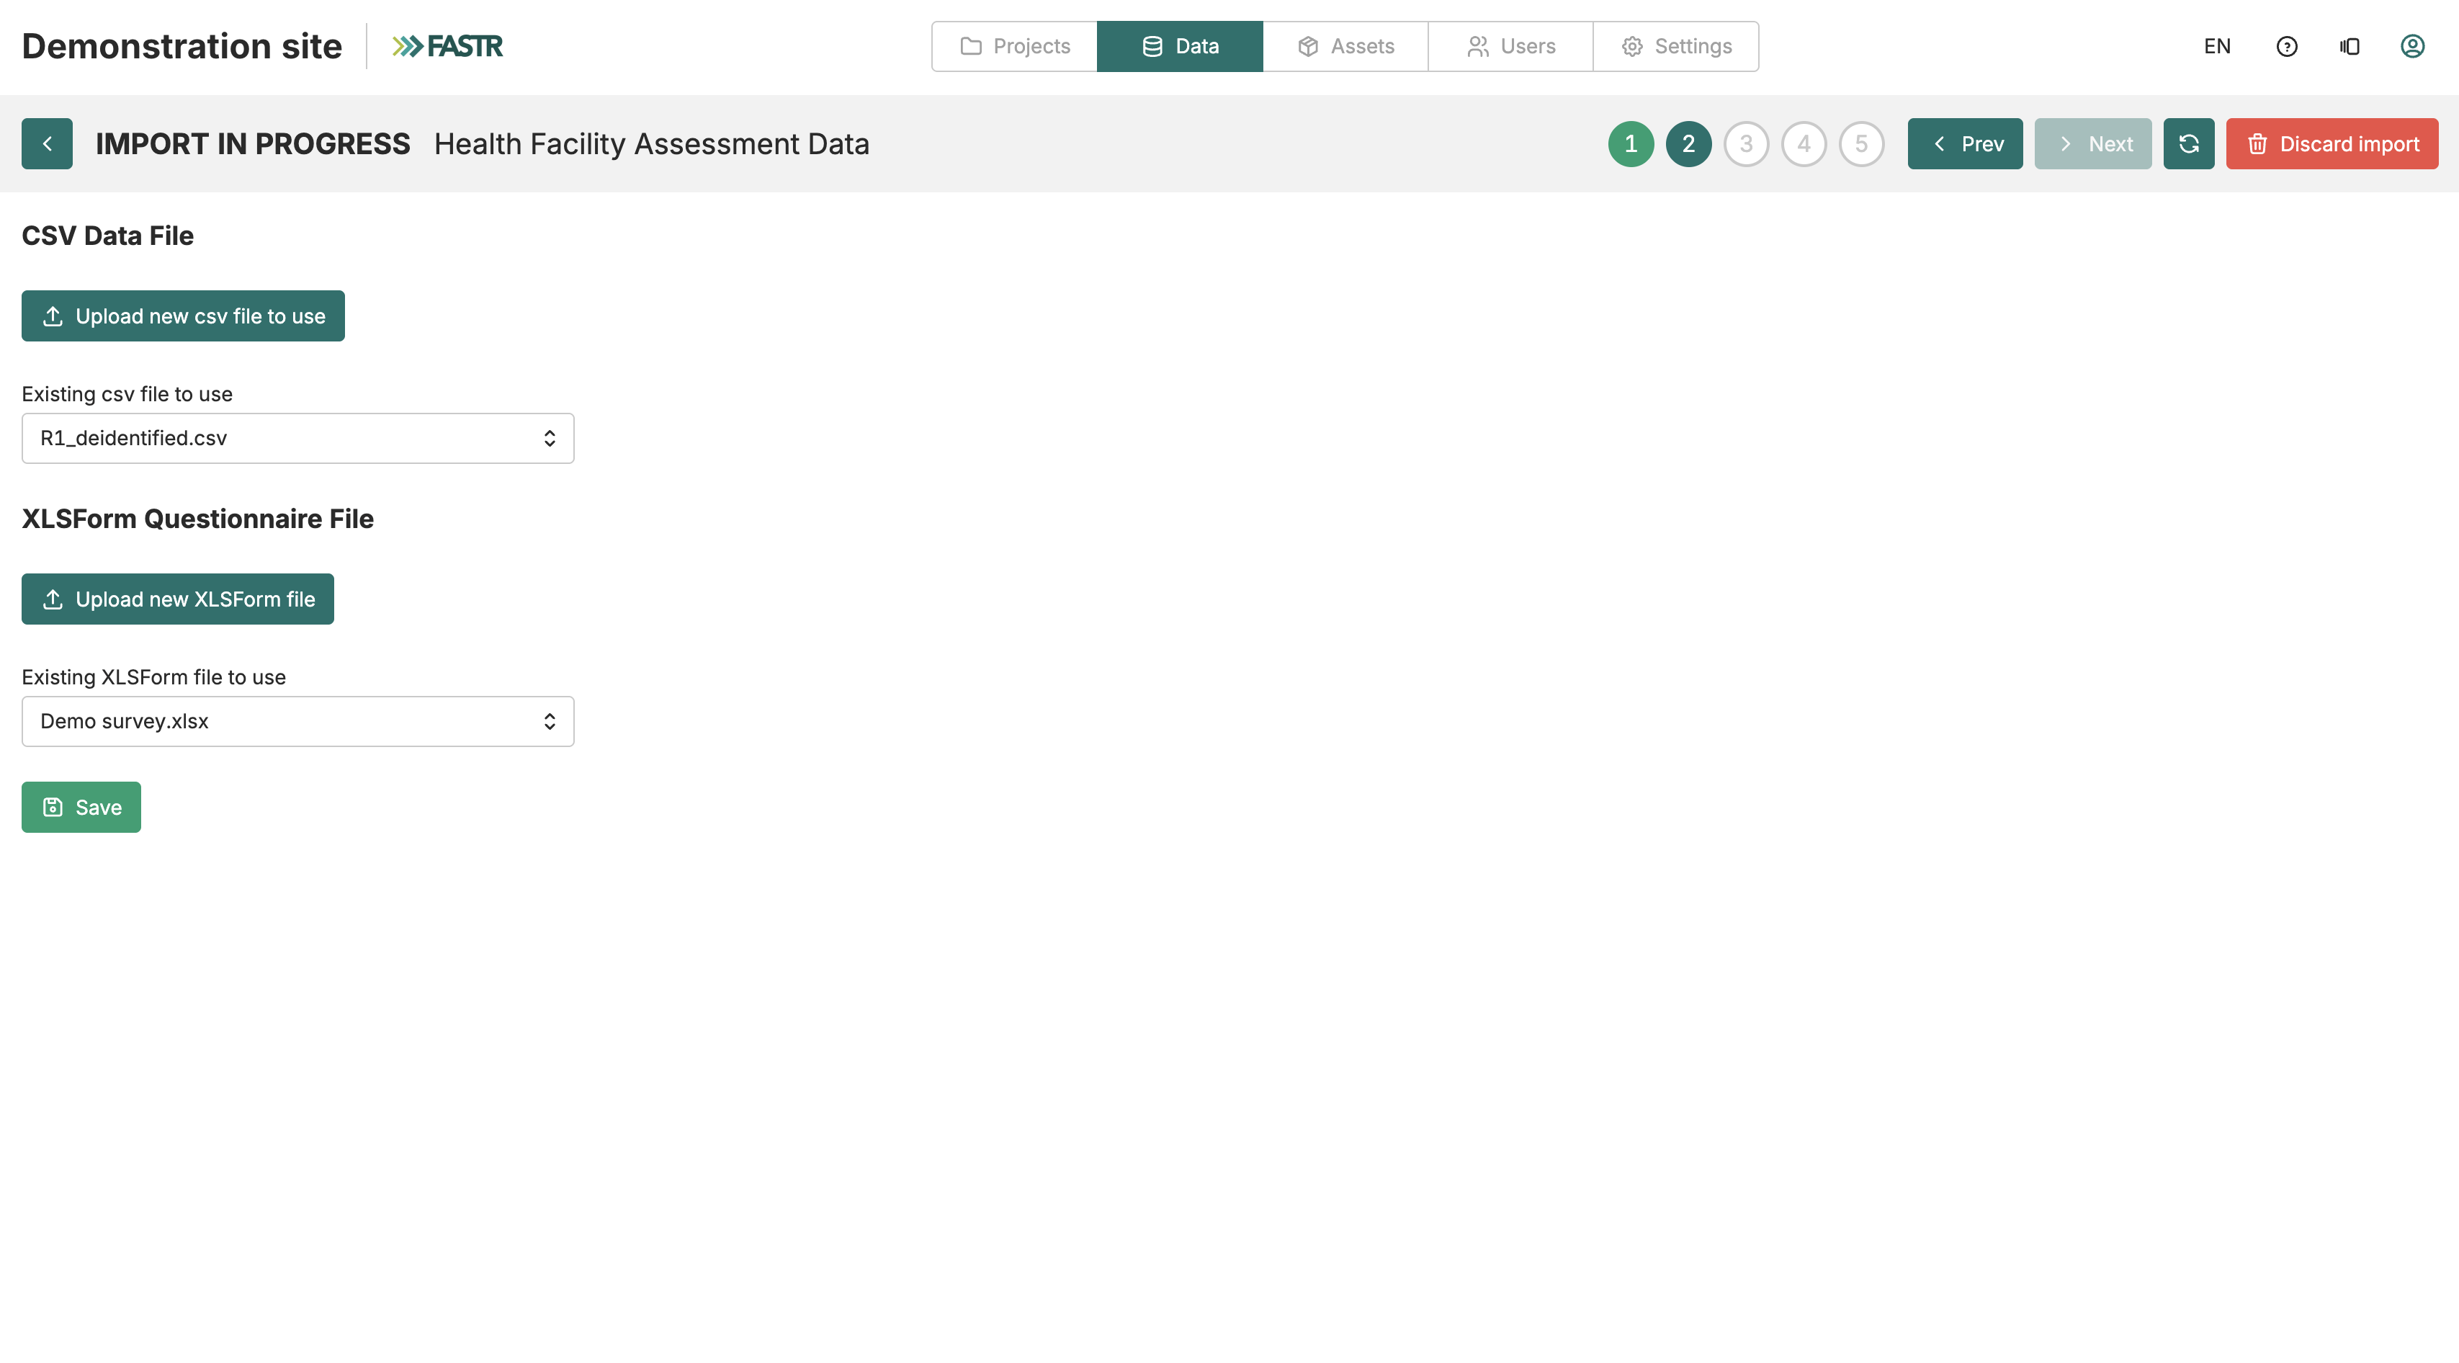Expand the existing XLSForm file dropdown

[297, 722]
